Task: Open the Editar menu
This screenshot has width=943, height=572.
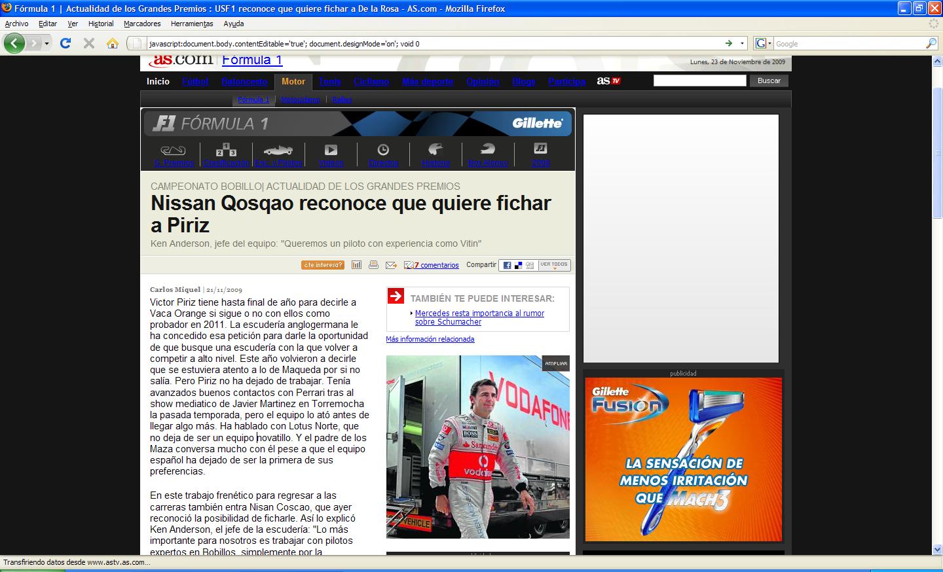Action: 48,24
